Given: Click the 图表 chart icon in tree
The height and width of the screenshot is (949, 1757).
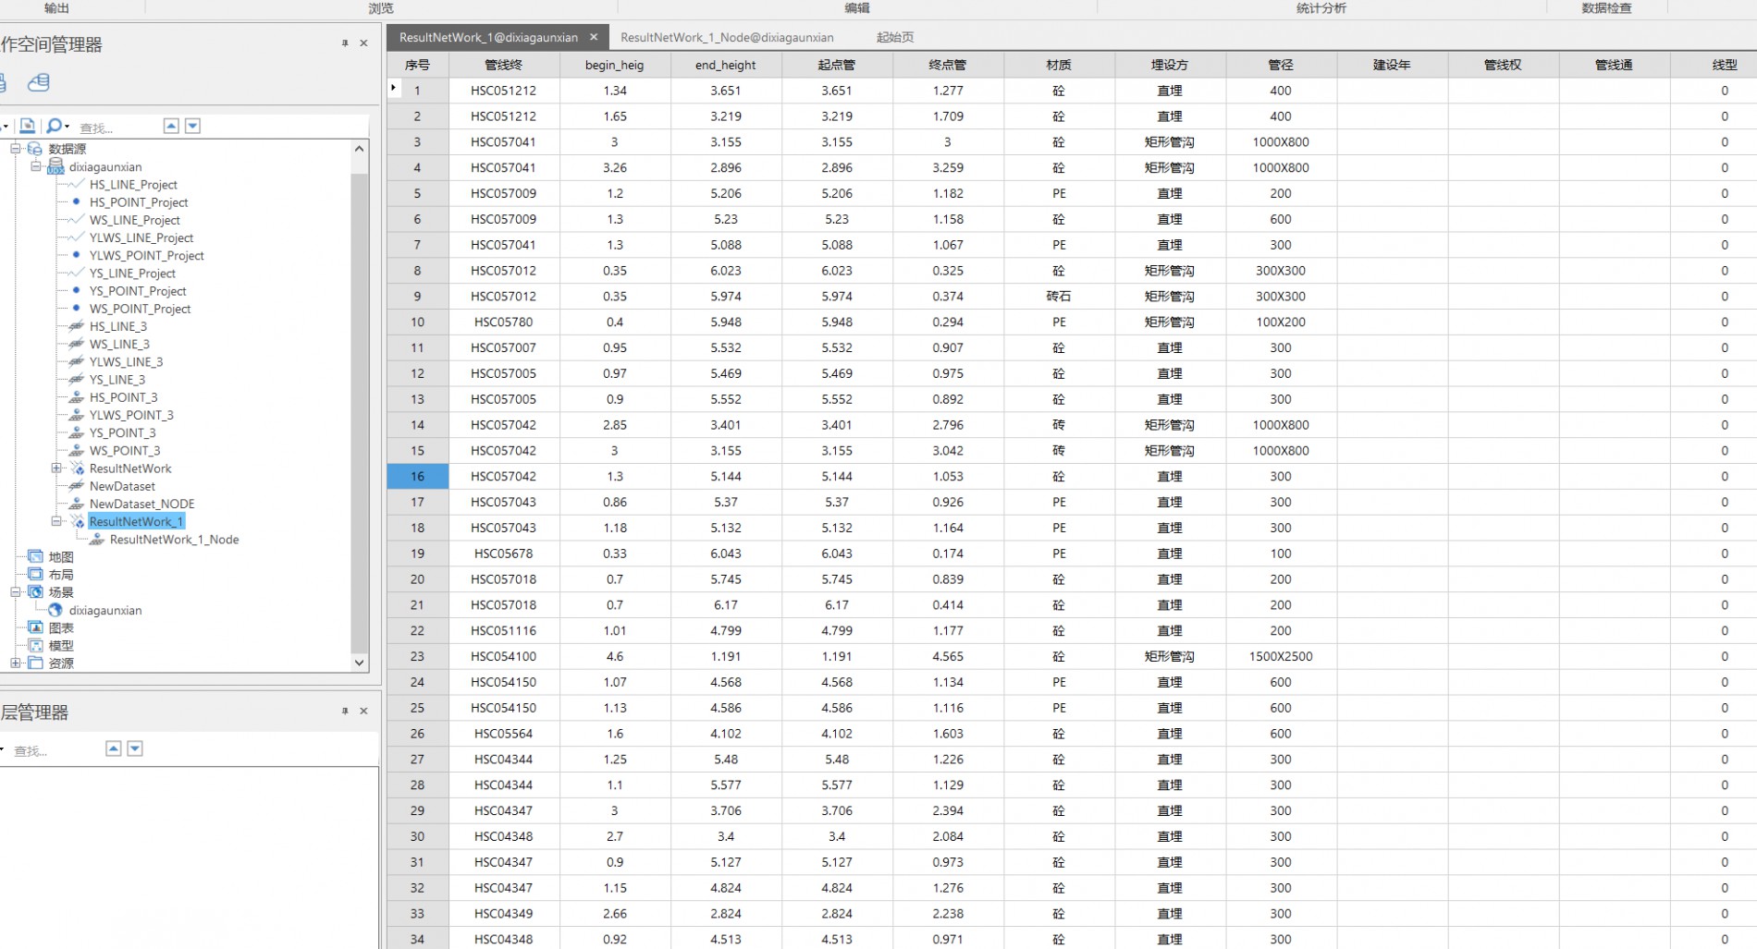Looking at the screenshot, I should tap(36, 627).
